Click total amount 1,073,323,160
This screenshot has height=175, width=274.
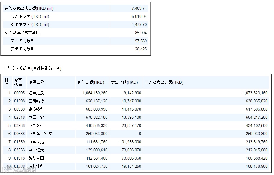[x=255, y=93]
